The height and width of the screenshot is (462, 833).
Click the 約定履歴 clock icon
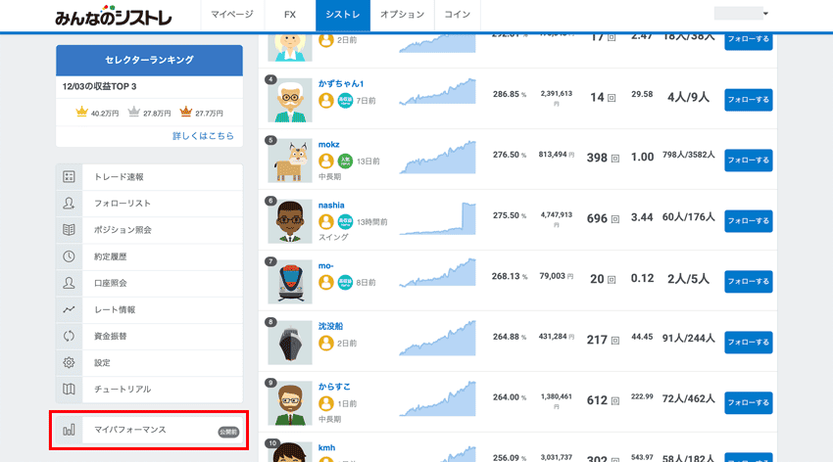[x=69, y=256]
